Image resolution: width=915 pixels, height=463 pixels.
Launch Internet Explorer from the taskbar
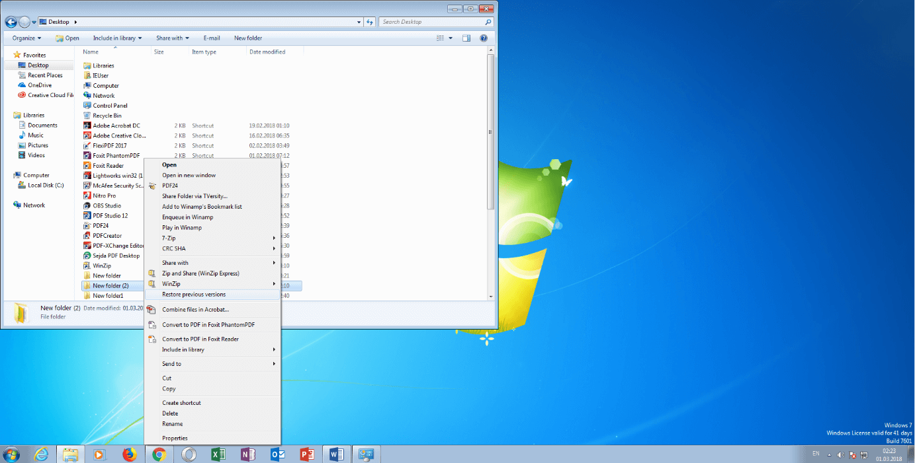(42, 454)
